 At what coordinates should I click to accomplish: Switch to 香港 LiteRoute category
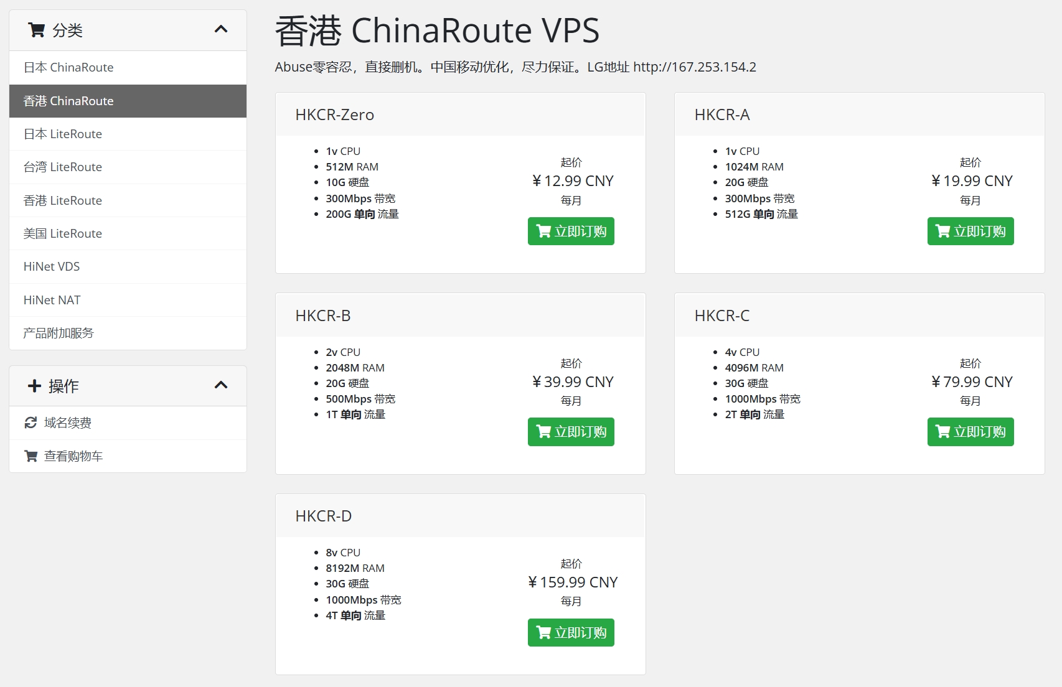[x=63, y=200]
